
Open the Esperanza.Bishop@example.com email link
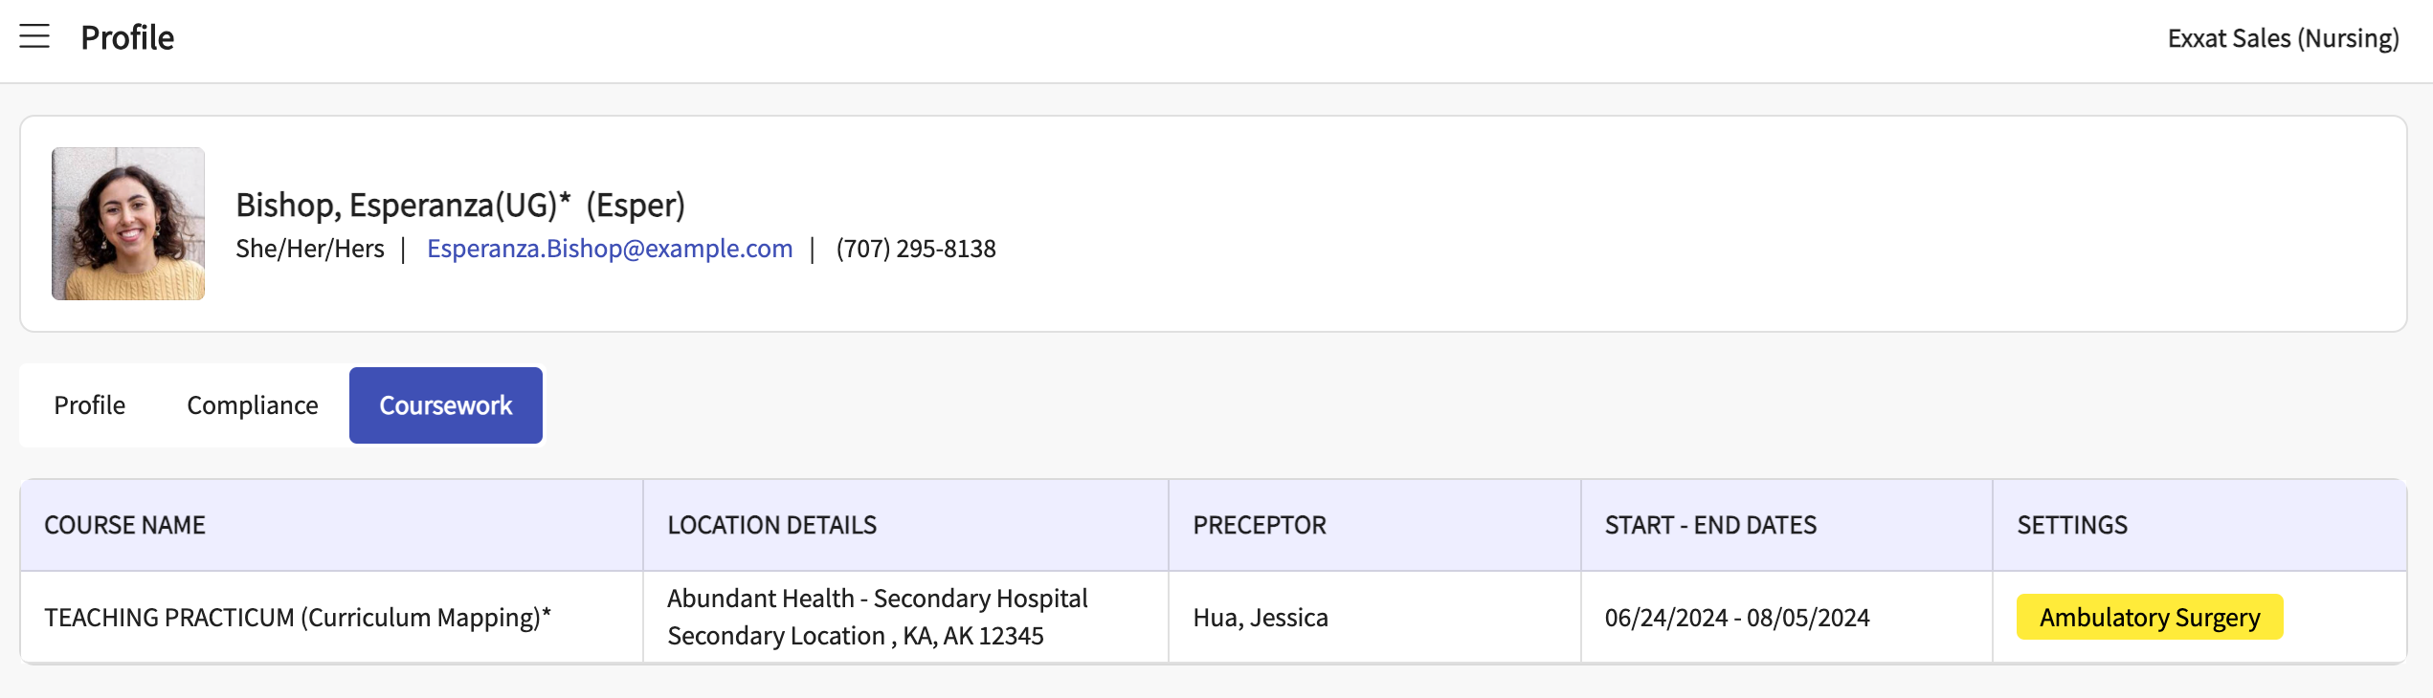click(610, 249)
